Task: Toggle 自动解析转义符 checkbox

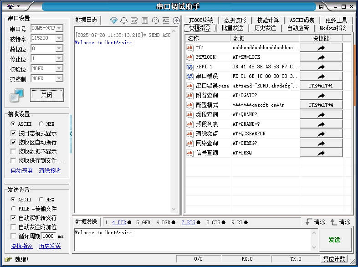Action: 13,218
